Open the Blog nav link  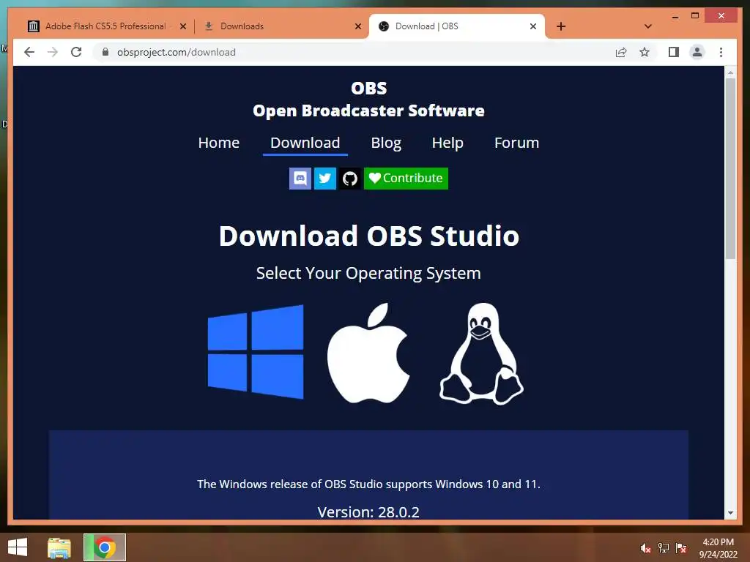click(x=386, y=143)
